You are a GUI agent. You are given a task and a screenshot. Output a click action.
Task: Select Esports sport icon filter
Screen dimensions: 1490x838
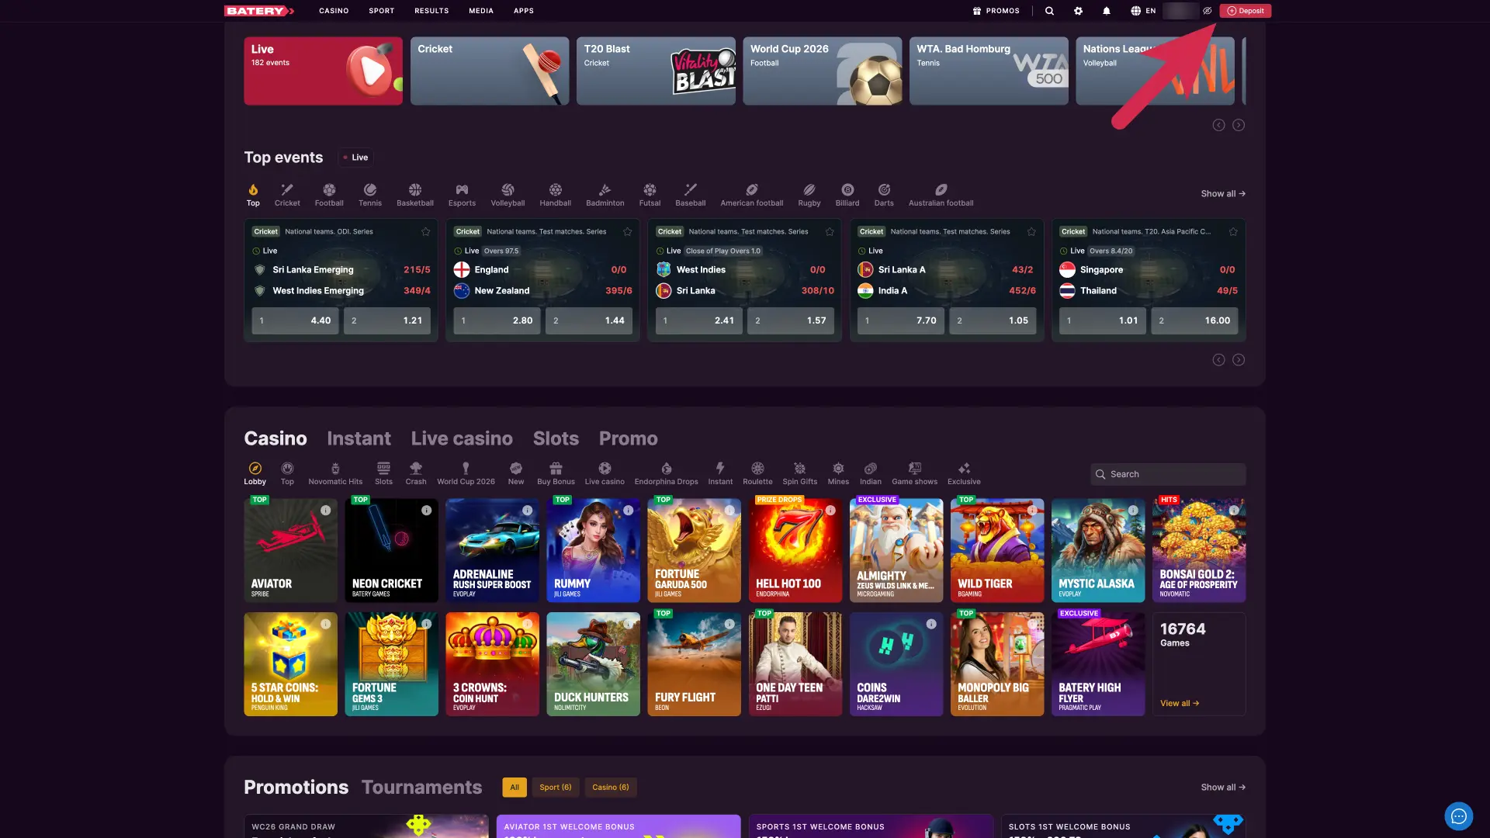(462, 195)
